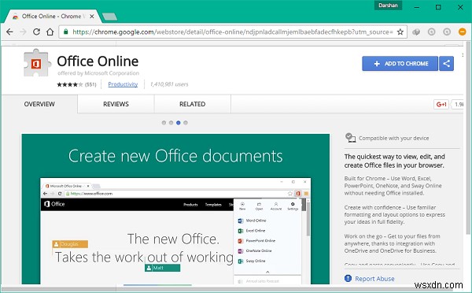This screenshot has width=472, height=293.
Task: Click the Add to Chrome button
Action: [x=400, y=64]
